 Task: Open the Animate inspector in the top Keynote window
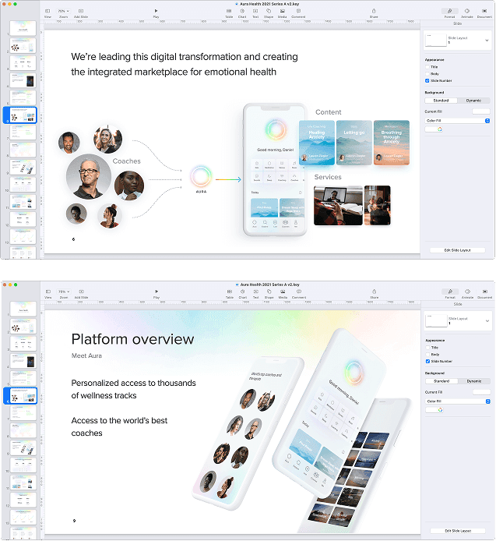click(x=467, y=11)
